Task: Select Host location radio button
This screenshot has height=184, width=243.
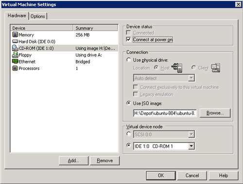Action: coord(156,67)
